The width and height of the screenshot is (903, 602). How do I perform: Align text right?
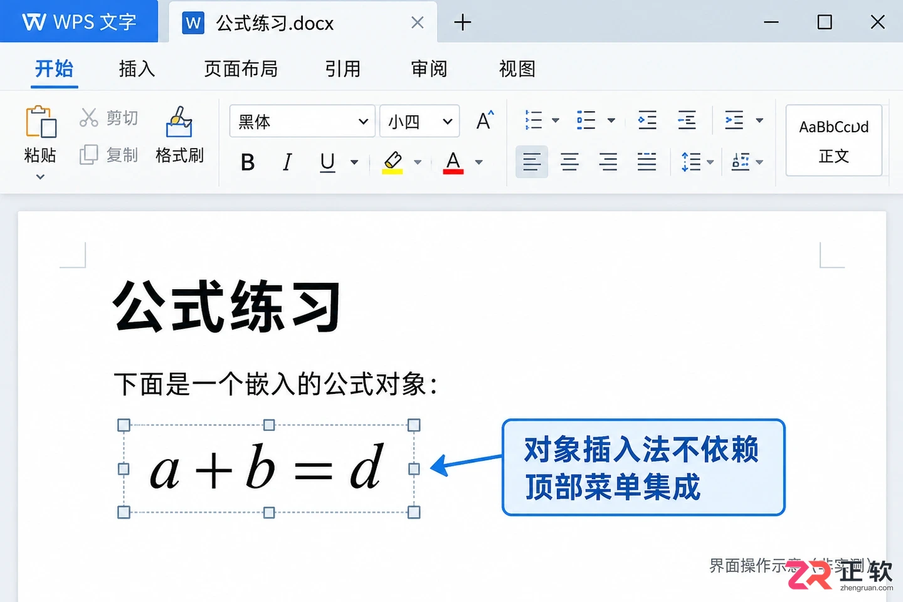(608, 162)
